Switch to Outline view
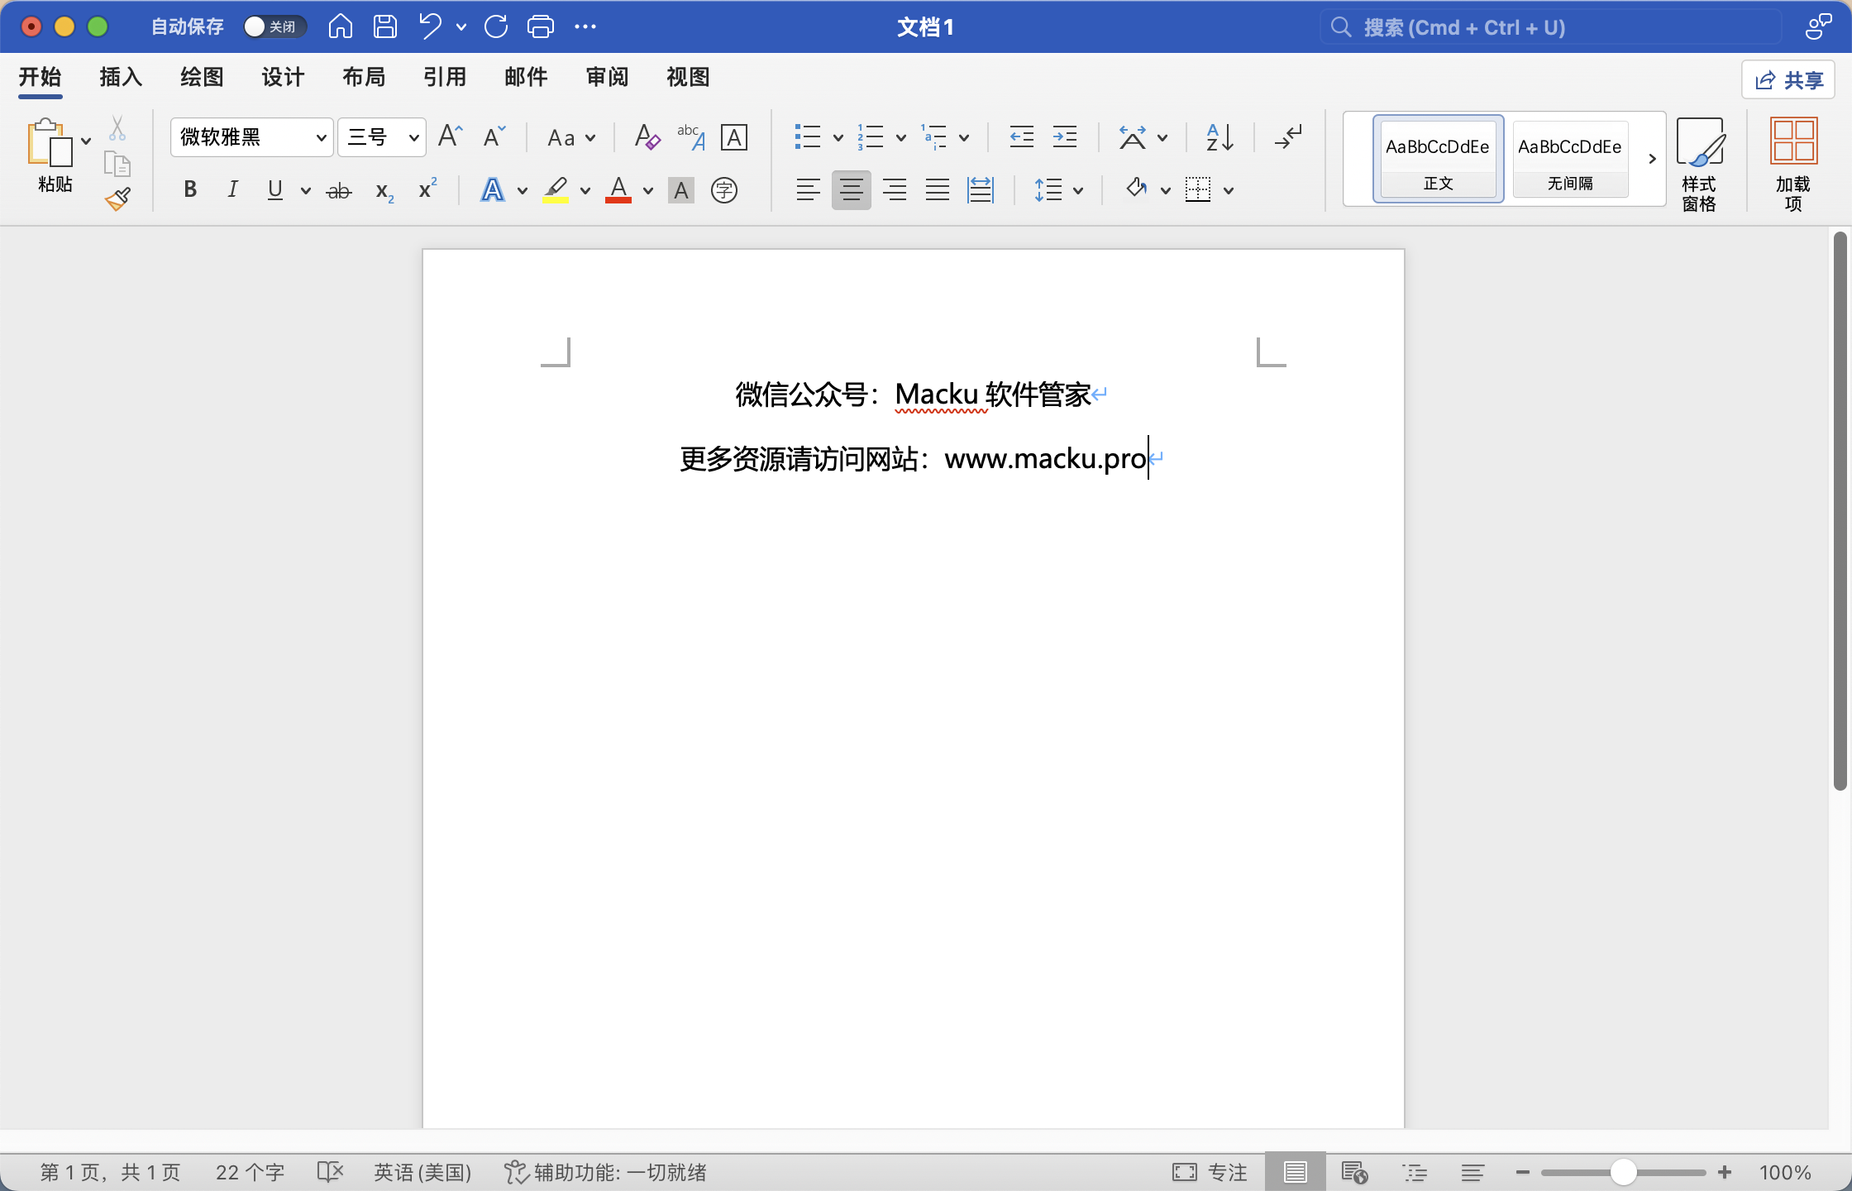 pyautogui.click(x=1415, y=1172)
